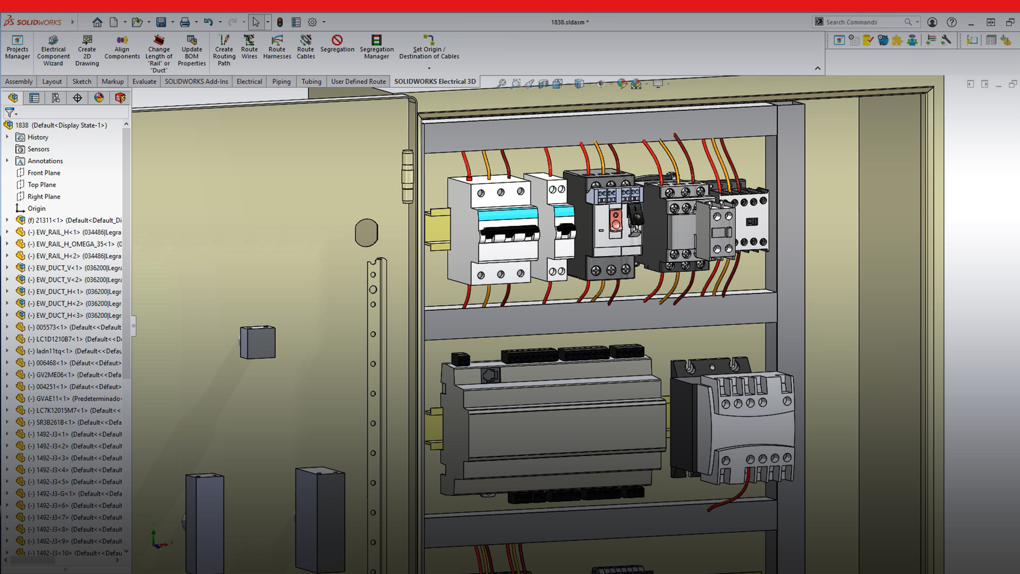Launch the Electrical Component Wizard
This screenshot has height=574, width=1020.
click(x=53, y=49)
